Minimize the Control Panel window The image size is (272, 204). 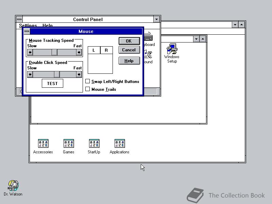click(156, 19)
